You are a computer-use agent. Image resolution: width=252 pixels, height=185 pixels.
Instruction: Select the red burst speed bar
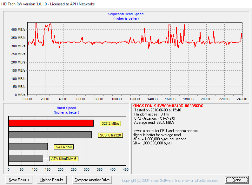pos(51,123)
